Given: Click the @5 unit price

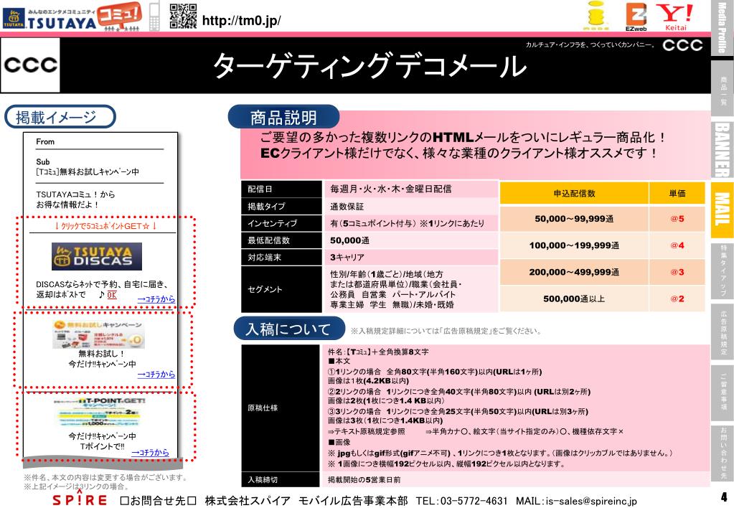Looking at the screenshot, I should click(x=677, y=219).
